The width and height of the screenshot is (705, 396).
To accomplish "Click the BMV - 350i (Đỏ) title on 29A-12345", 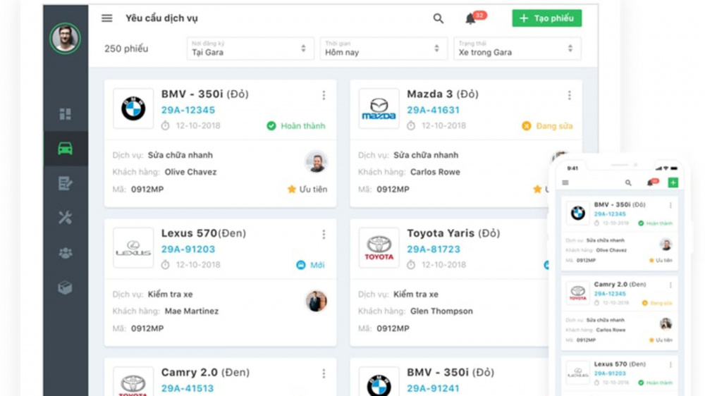I will (x=205, y=94).
